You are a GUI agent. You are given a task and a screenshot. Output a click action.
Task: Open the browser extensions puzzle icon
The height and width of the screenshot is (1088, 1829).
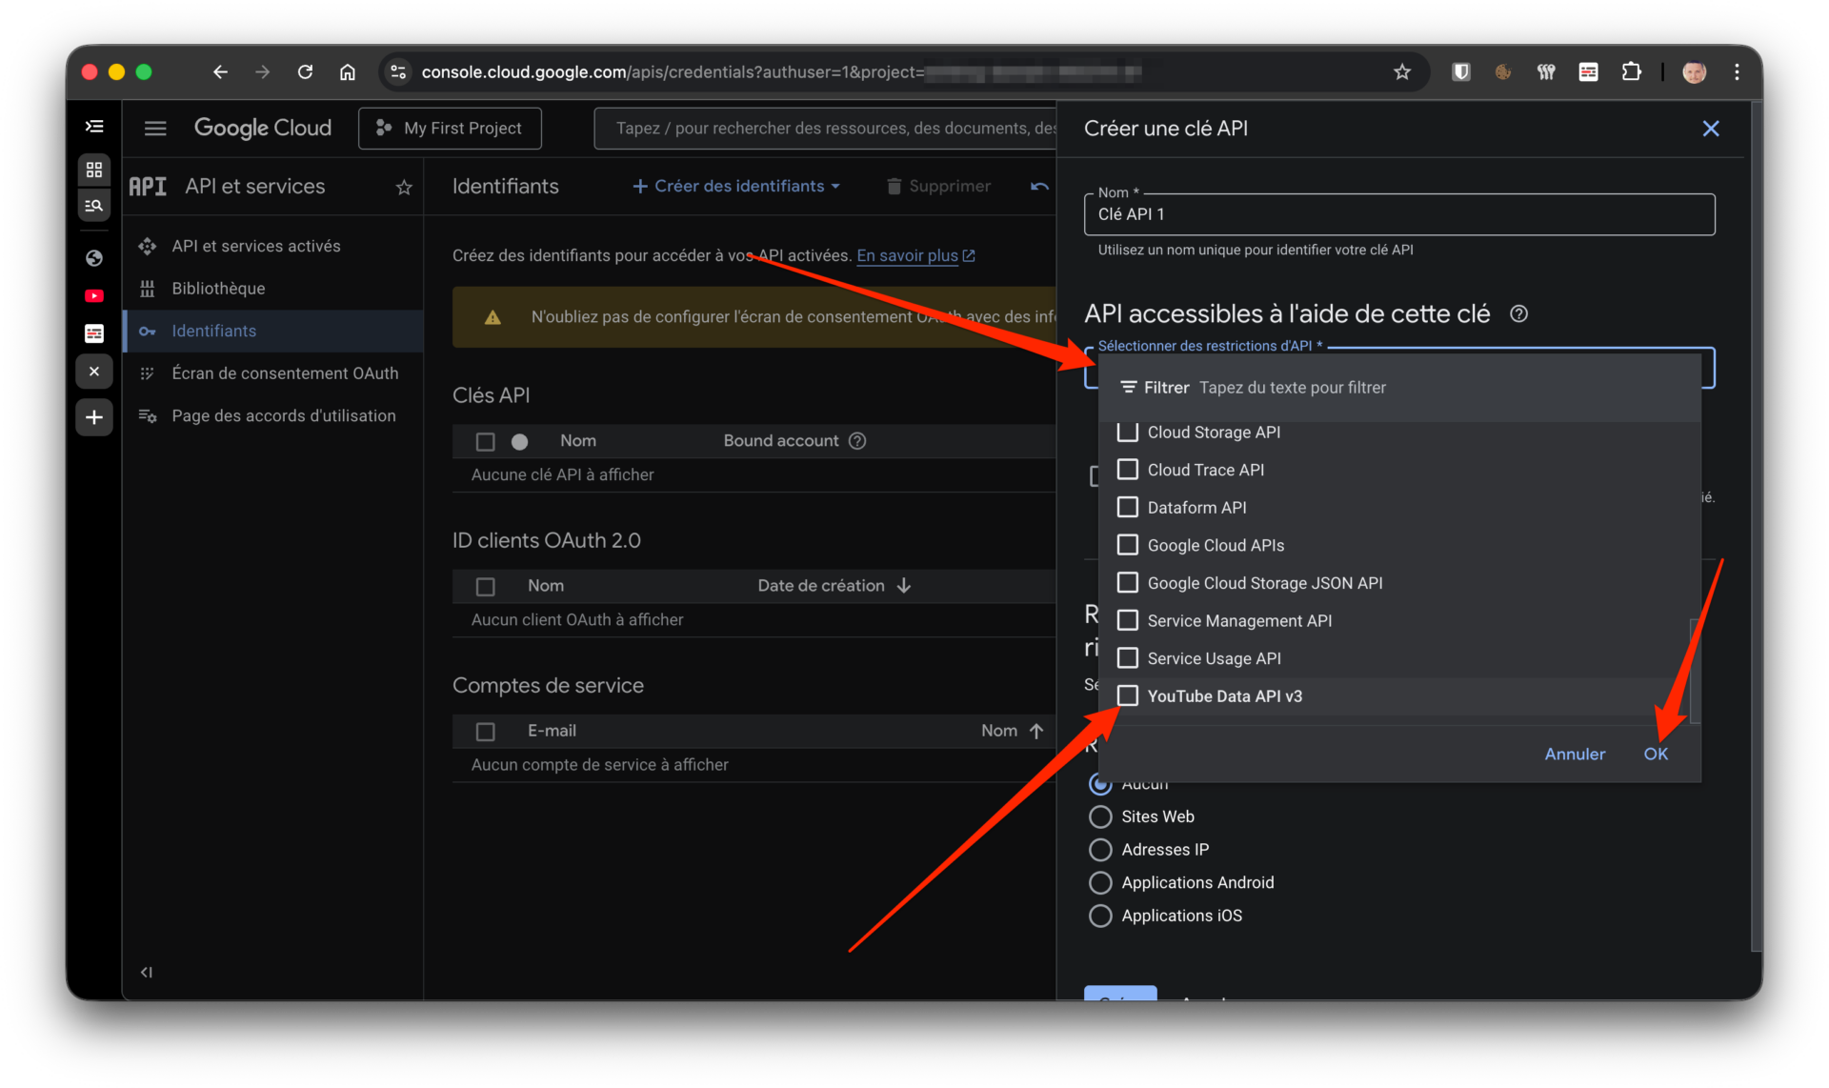click(1632, 72)
